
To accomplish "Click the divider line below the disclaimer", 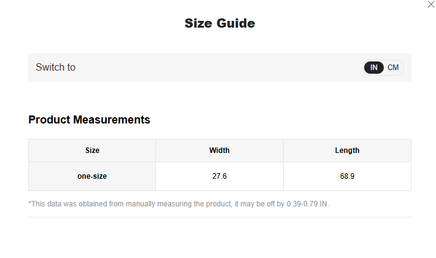I will [219, 217].
